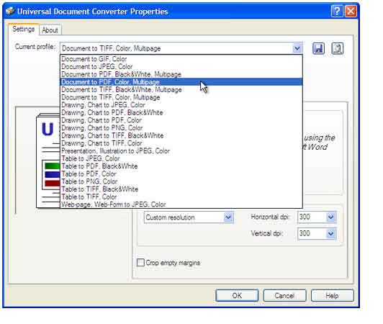Select Presentation, Illustration to JPEG, Color
383x324 pixels.
click(181, 150)
